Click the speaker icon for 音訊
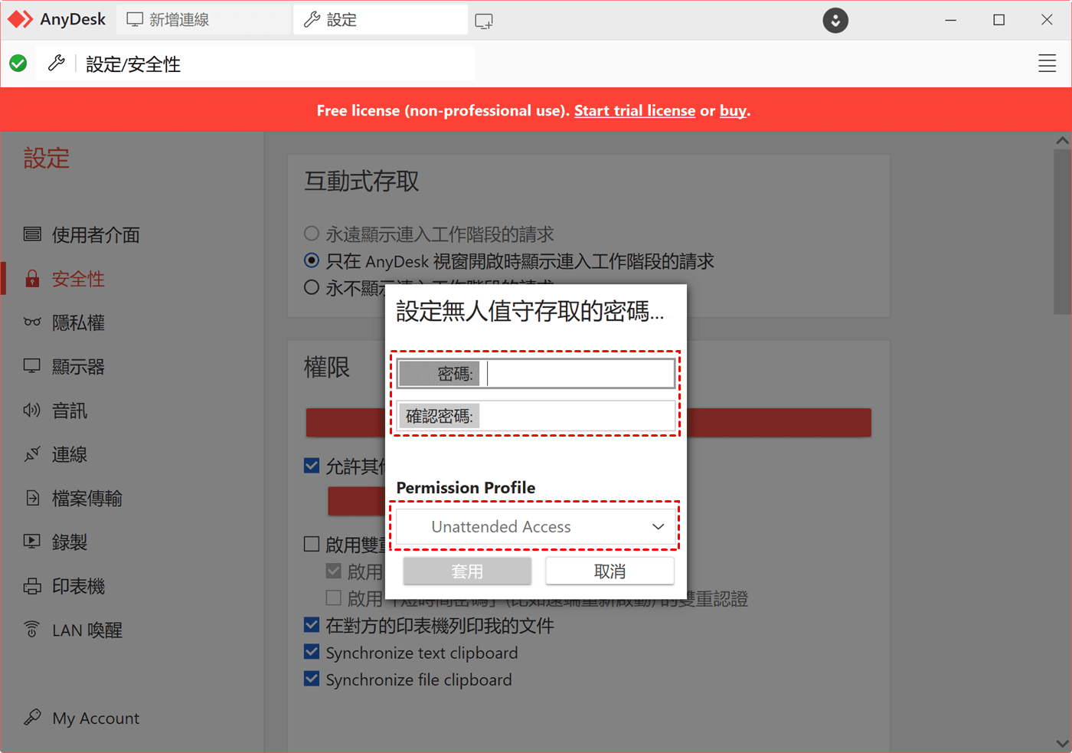Screen dimensions: 1072x753 click(32, 411)
